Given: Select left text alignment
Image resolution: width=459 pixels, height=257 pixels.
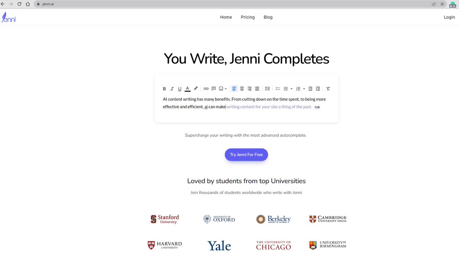Looking at the screenshot, I should click(x=234, y=89).
